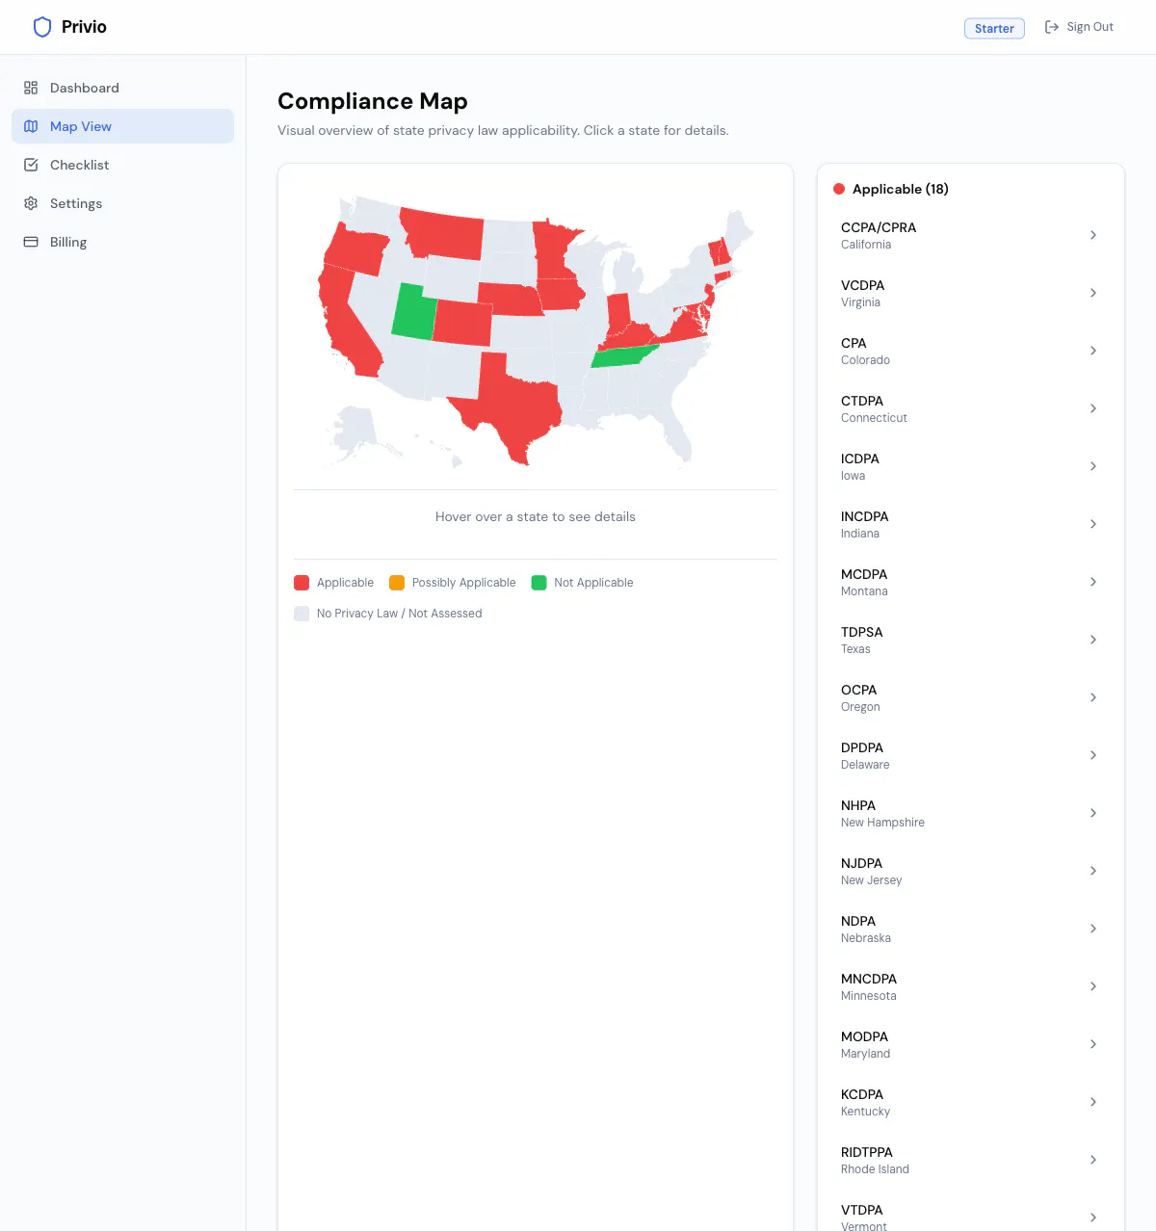Click the red Applicable status dot
1156x1231 pixels.
(x=839, y=189)
